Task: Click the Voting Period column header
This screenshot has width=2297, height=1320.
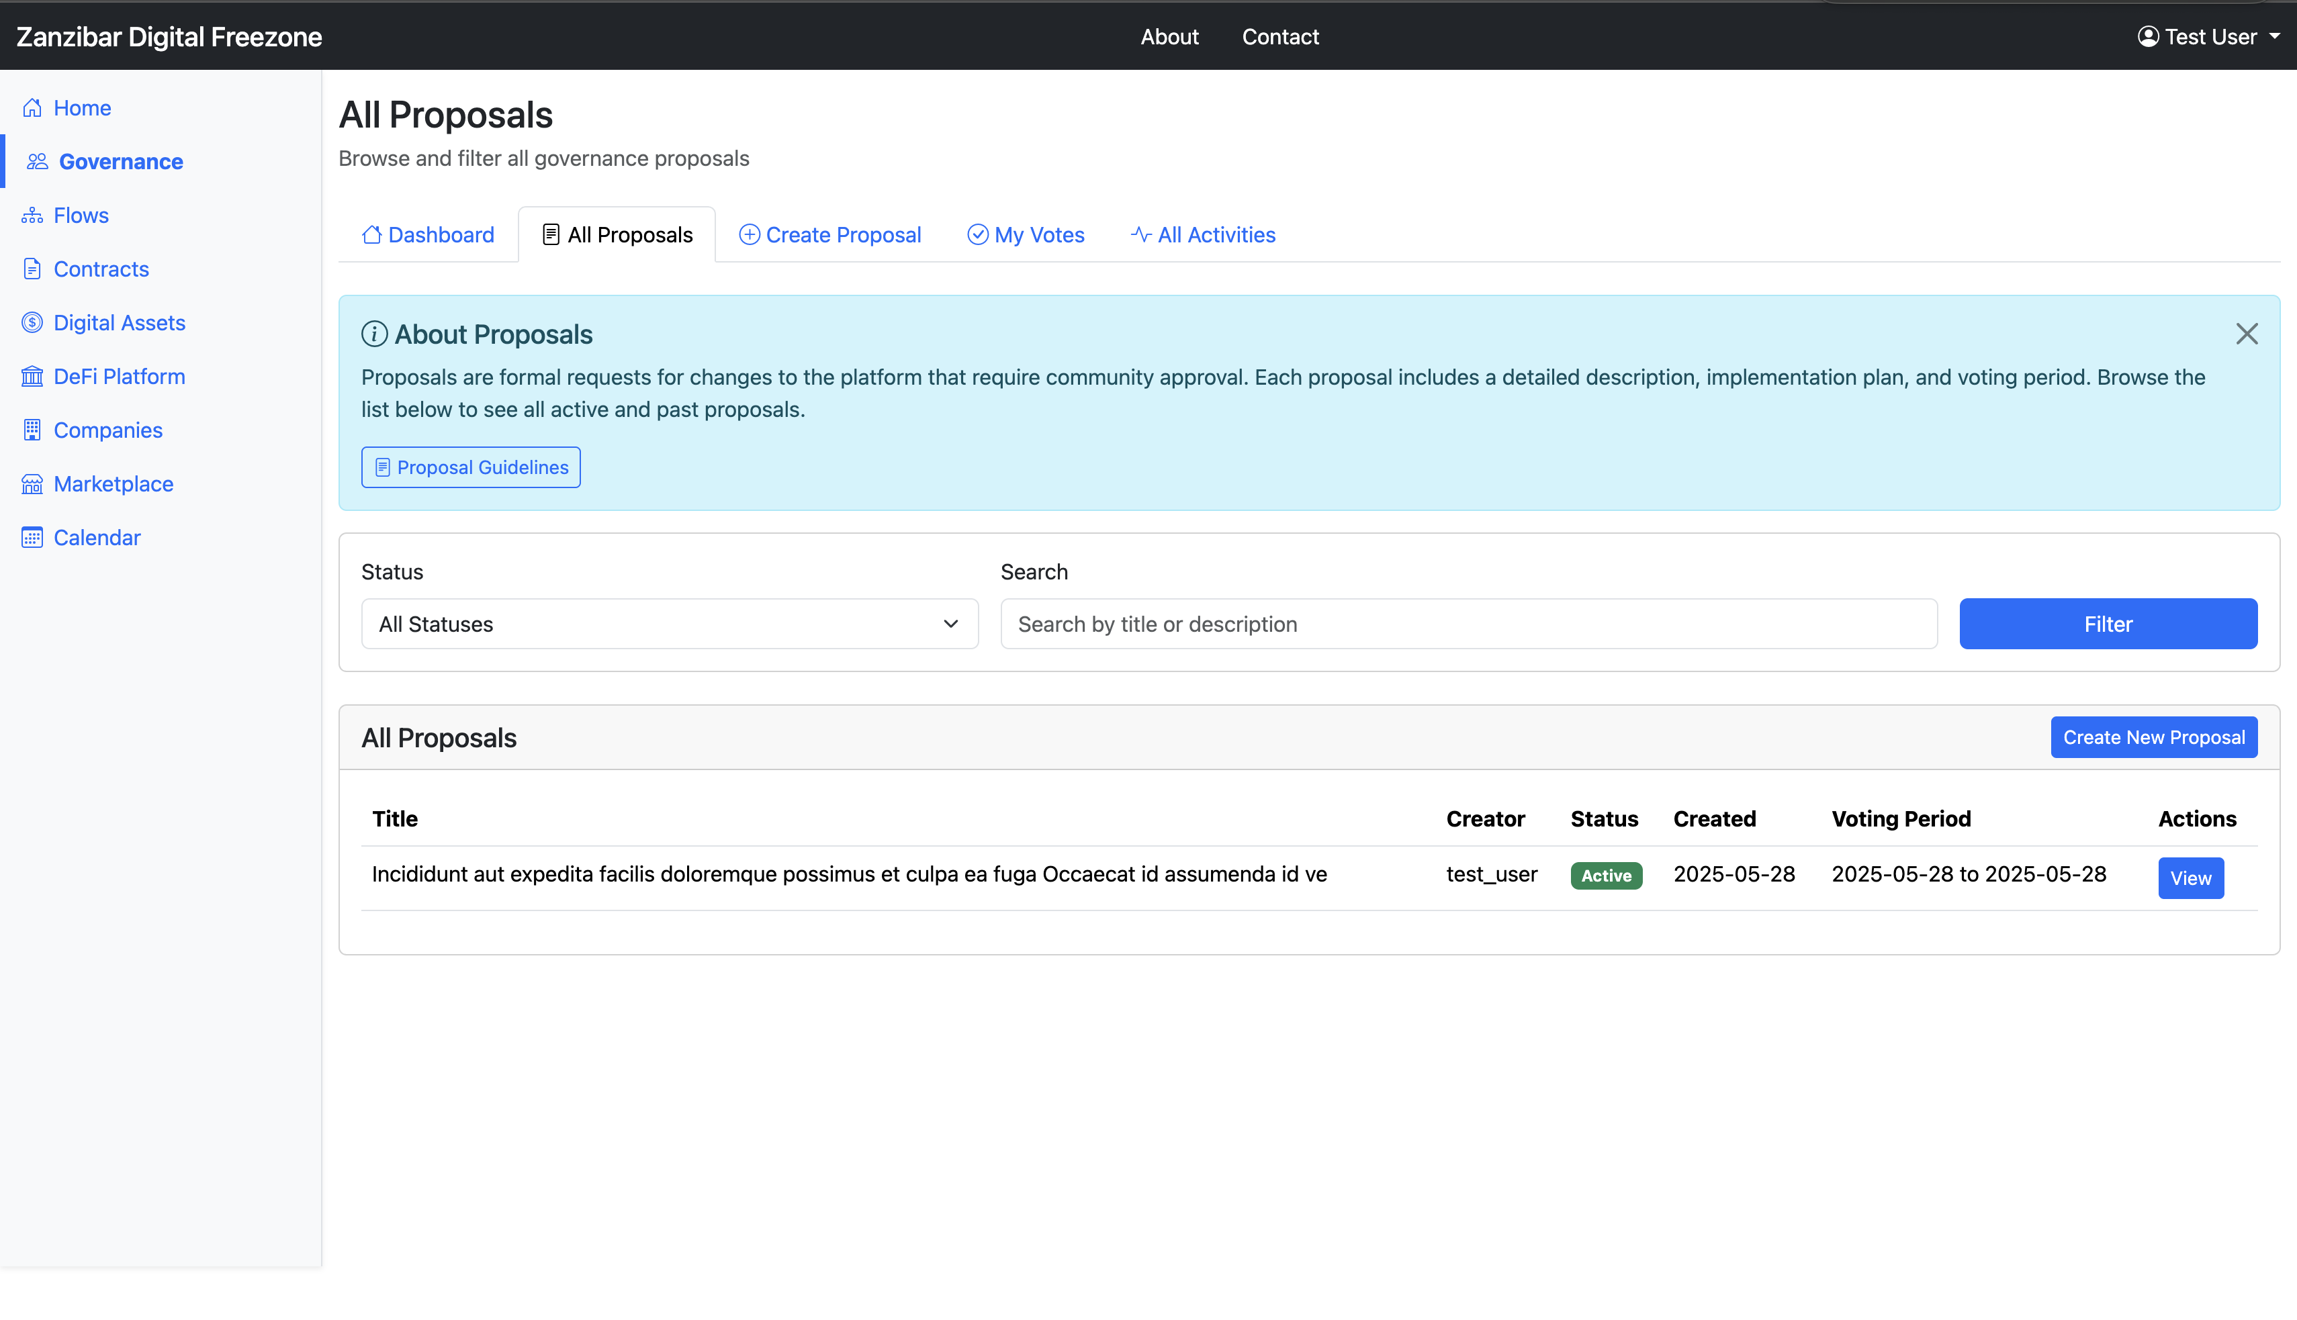Action: click(1901, 820)
